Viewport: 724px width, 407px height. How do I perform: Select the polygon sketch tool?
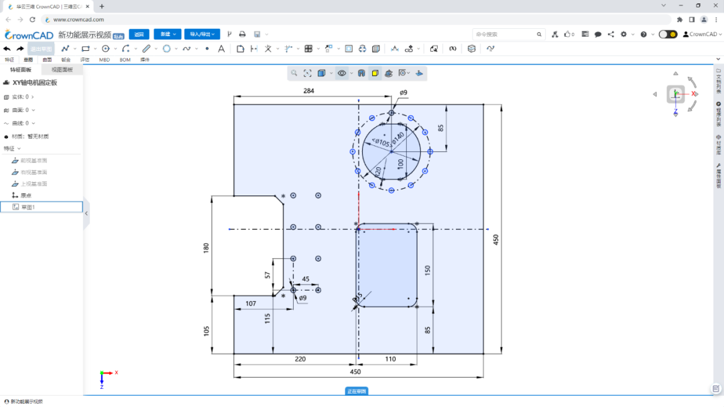(x=167, y=48)
